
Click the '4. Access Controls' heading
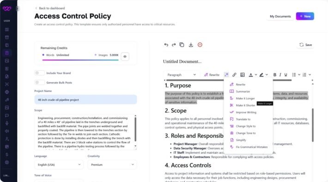(x=188, y=165)
